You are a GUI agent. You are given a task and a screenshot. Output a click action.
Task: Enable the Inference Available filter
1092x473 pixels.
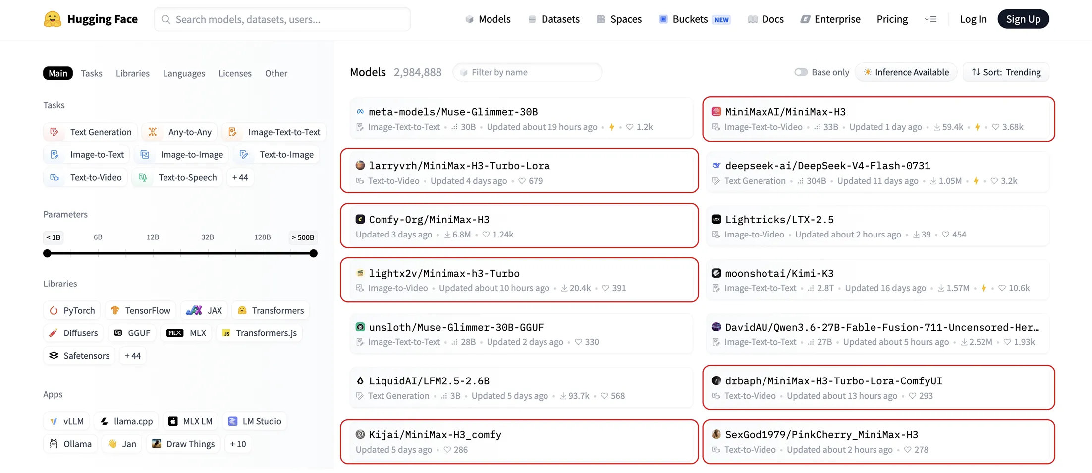[x=906, y=72]
